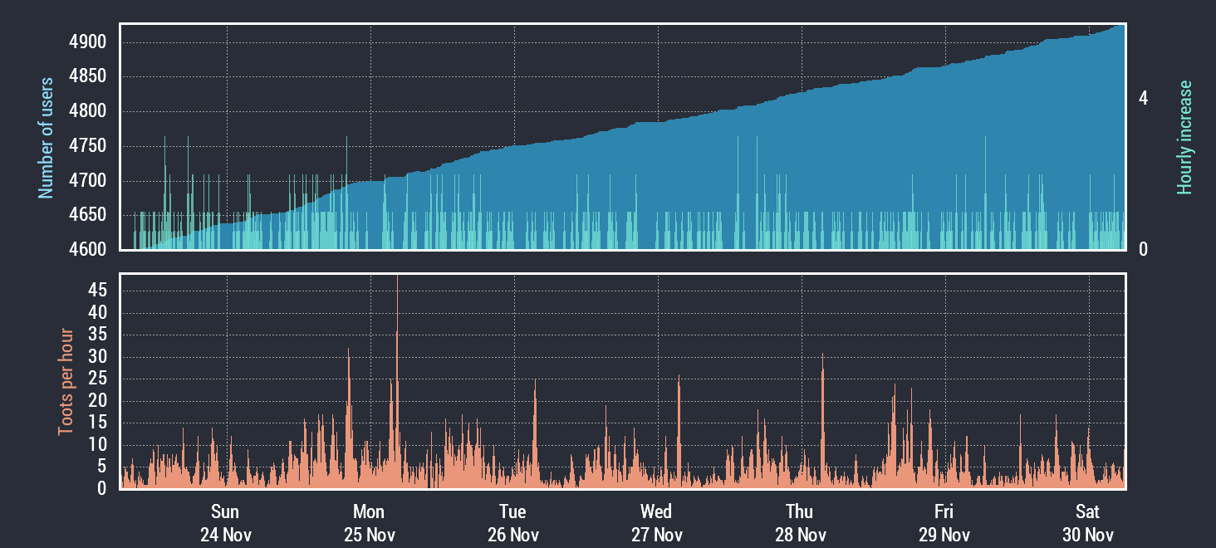
Task: Click the 4600 tick on users axis
Action: pos(90,249)
